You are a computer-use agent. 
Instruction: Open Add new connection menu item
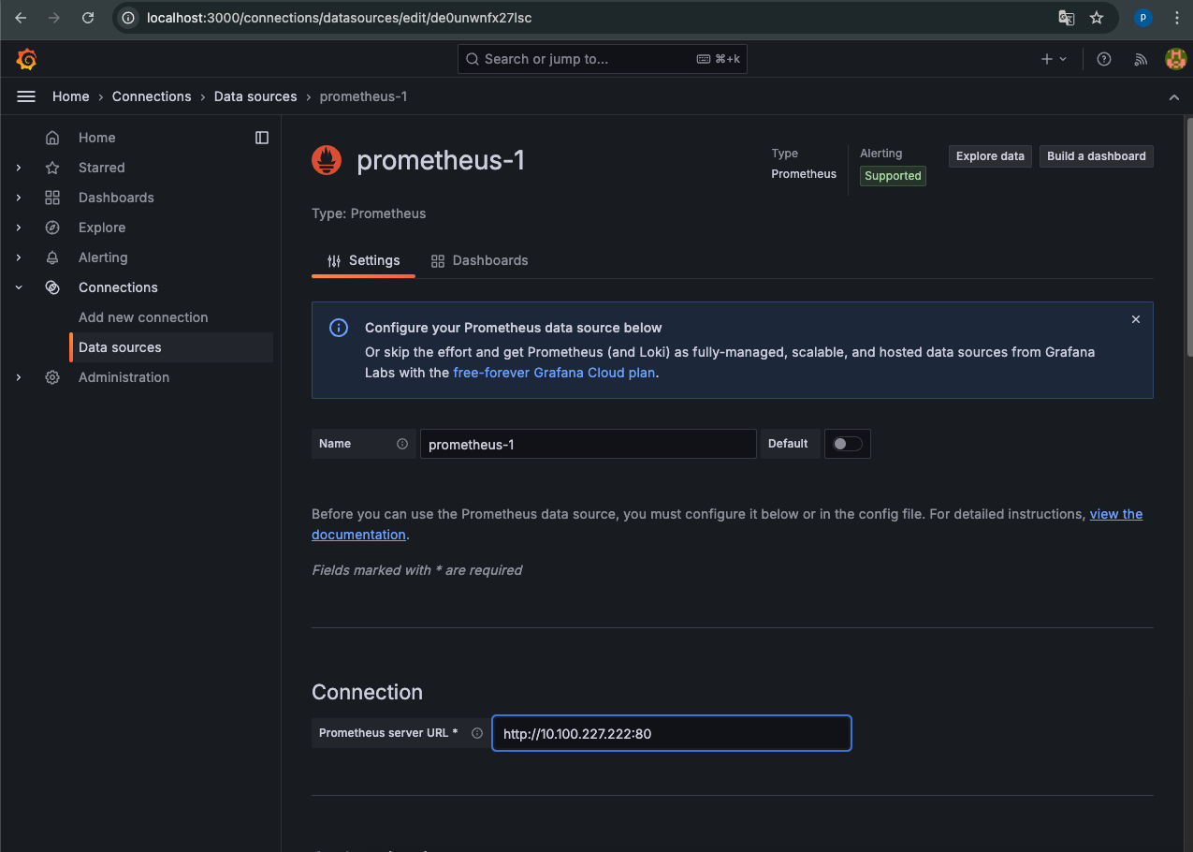143,317
